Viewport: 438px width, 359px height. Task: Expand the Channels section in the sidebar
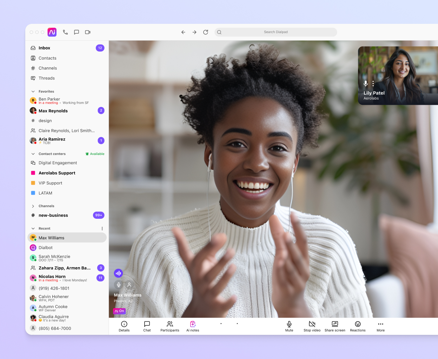(x=33, y=206)
